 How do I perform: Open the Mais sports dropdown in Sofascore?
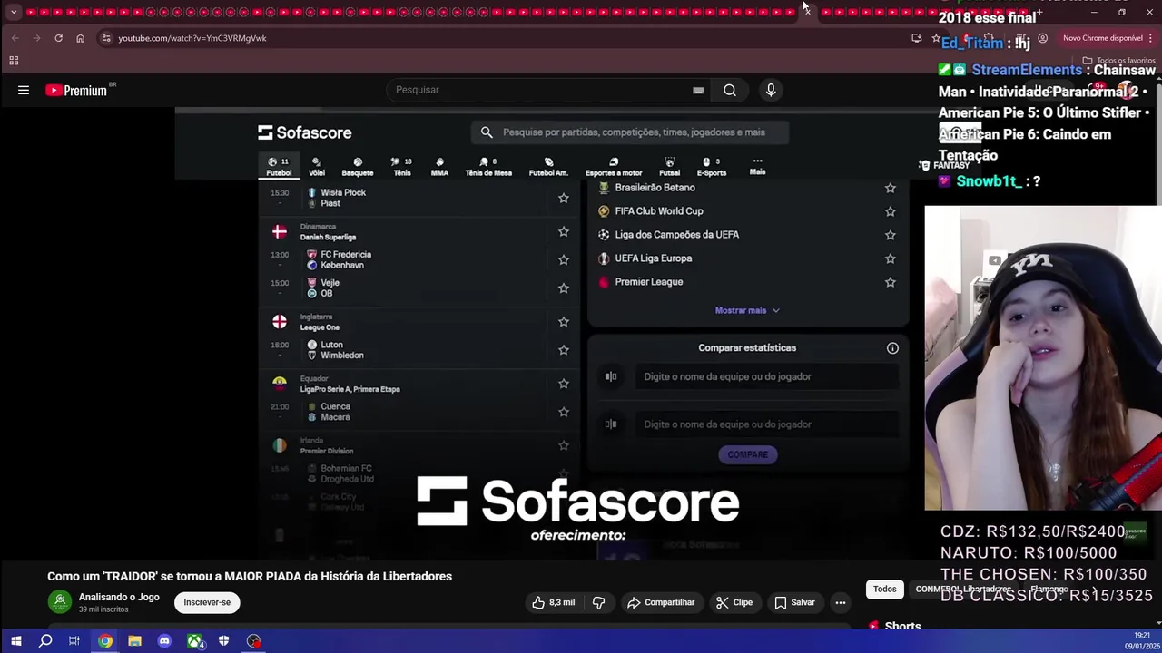click(x=757, y=166)
